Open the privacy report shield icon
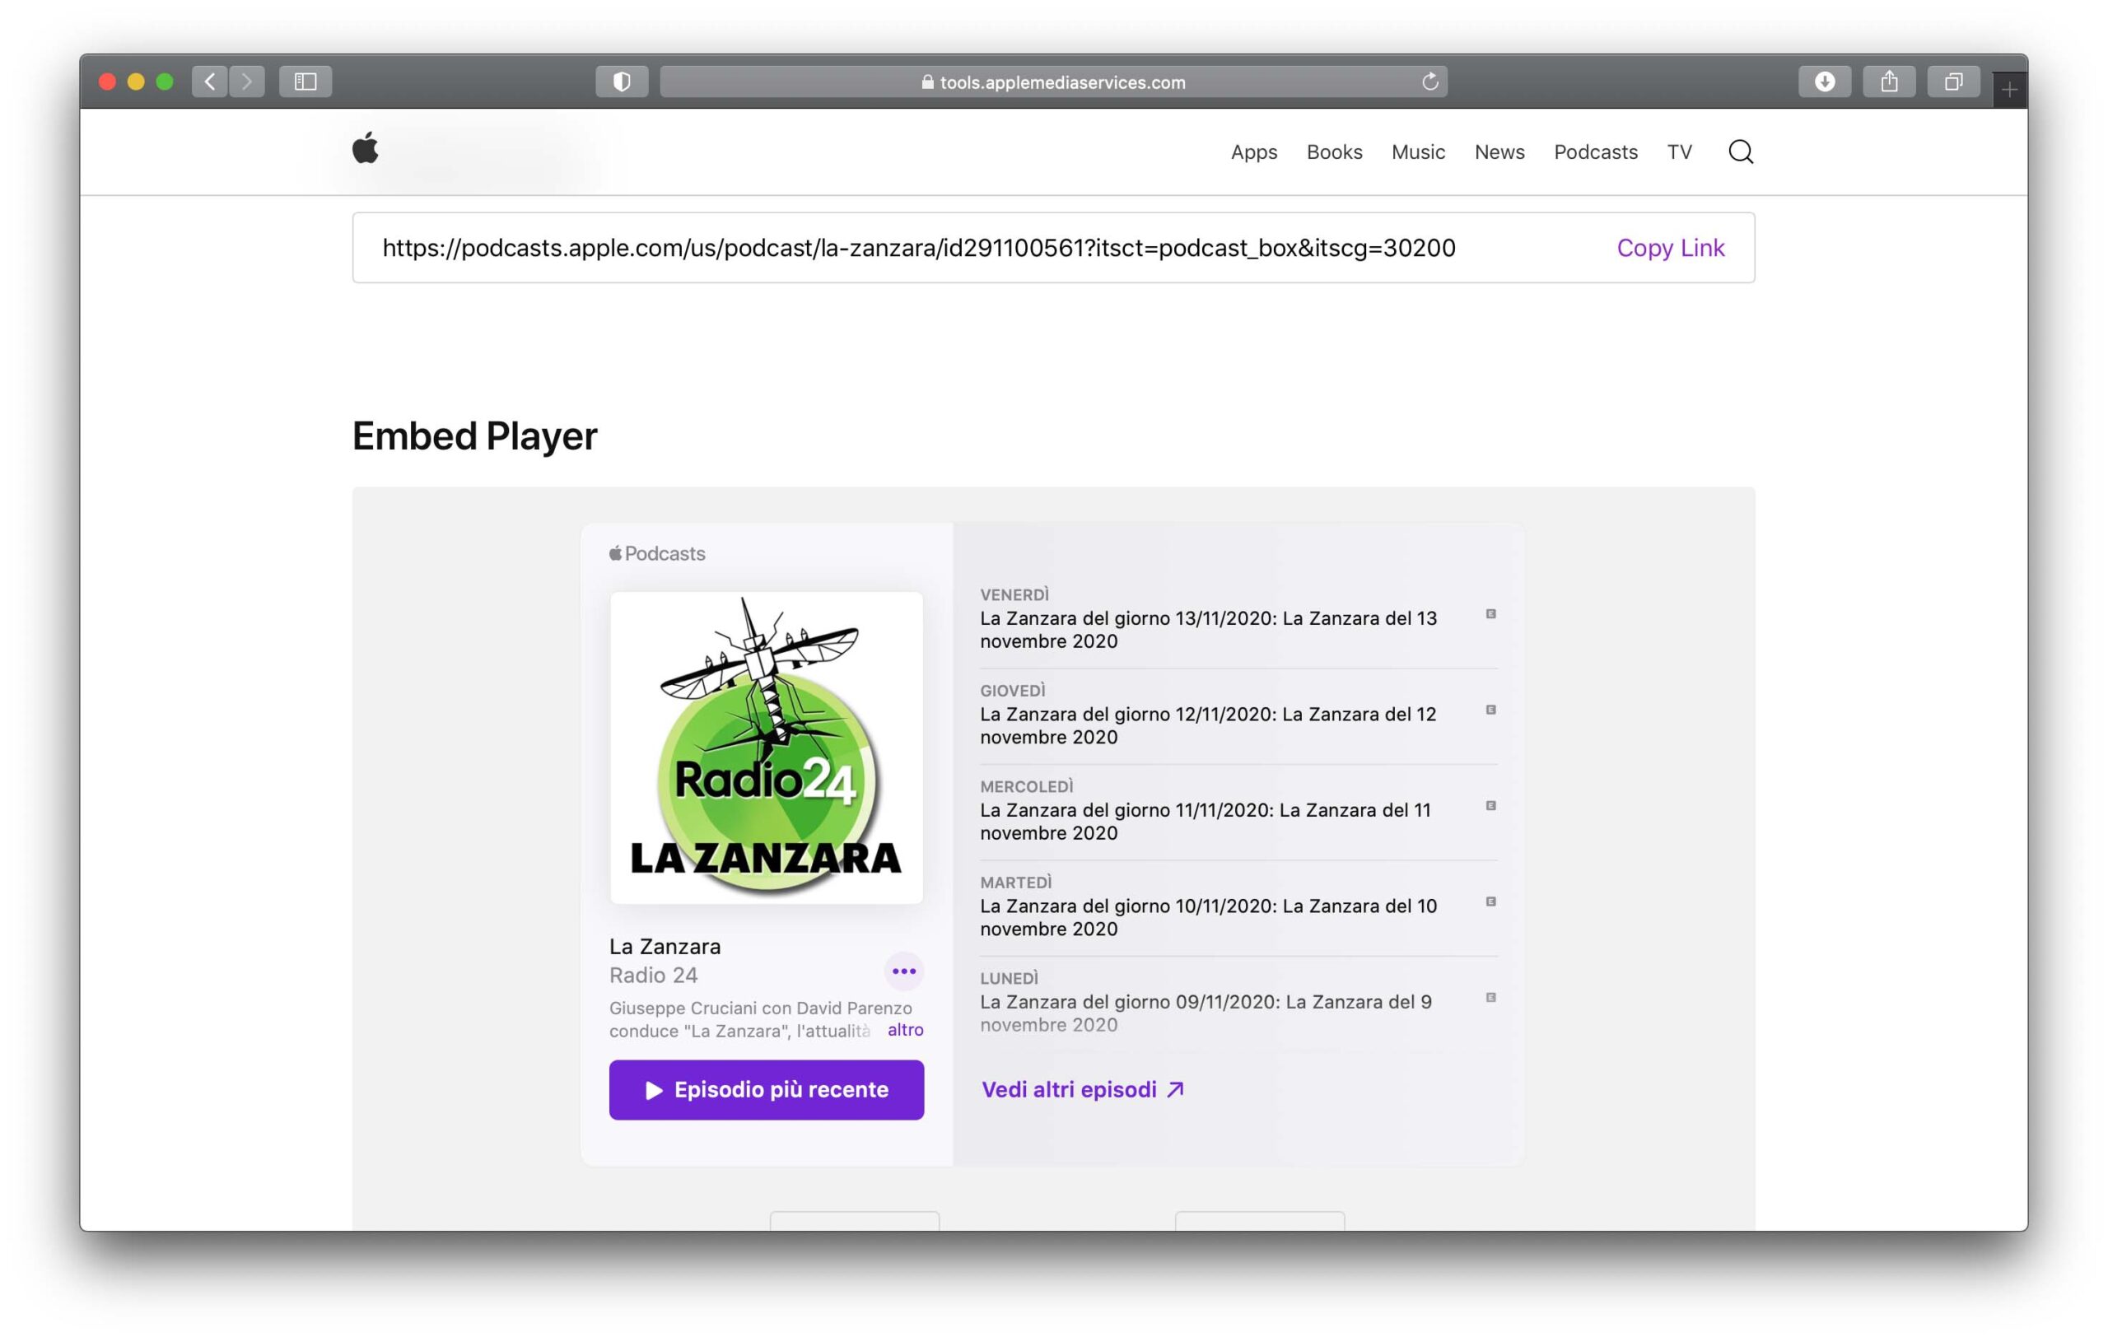This screenshot has height=1337, width=2108. click(x=622, y=82)
